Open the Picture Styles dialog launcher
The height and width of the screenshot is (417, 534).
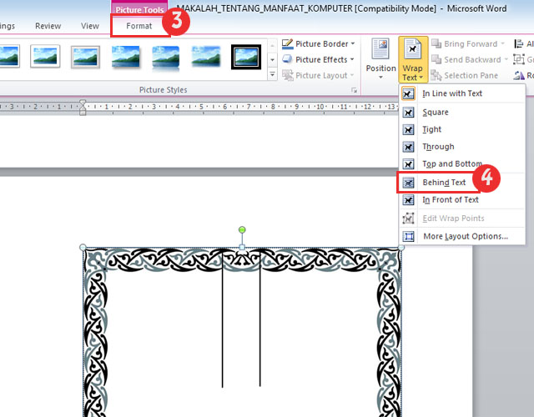[354, 90]
